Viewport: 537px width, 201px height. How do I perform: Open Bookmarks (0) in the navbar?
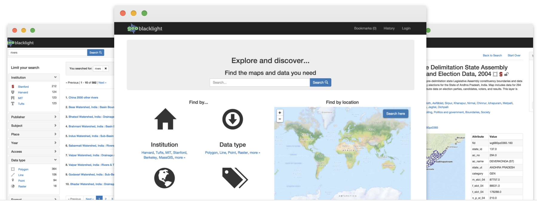(365, 28)
